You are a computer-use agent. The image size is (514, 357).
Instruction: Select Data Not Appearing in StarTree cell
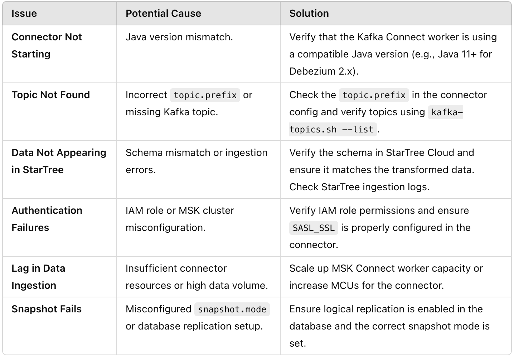click(59, 161)
